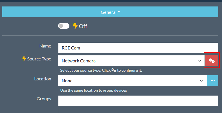
Task: Click the small gears icon in the help text
Action: point(114,70)
